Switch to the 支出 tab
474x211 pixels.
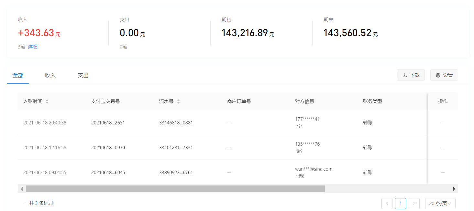point(82,75)
